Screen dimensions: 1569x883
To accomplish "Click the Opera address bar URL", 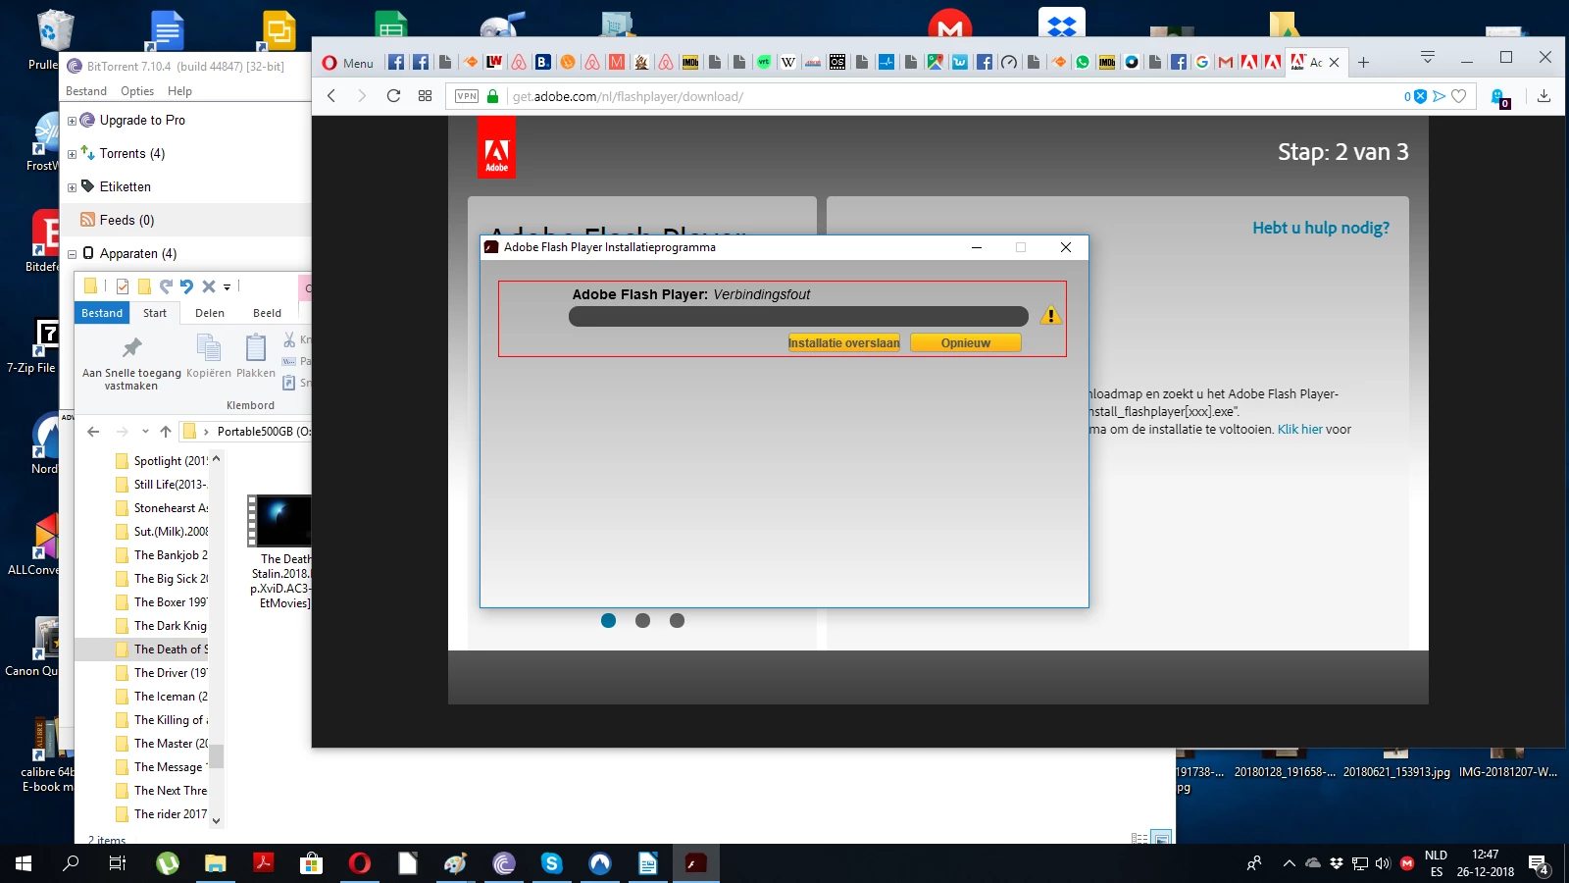I will tap(628, 96).
